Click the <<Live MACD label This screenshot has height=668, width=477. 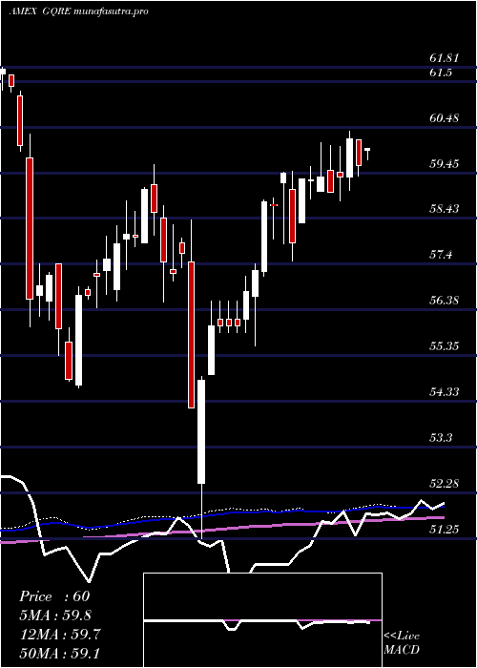pyautogui.click(x=402, y=643)
